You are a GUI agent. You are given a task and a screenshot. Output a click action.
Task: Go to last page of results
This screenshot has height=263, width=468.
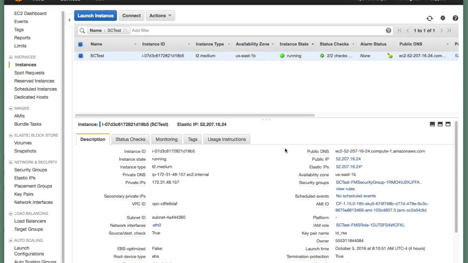point(449,31)
